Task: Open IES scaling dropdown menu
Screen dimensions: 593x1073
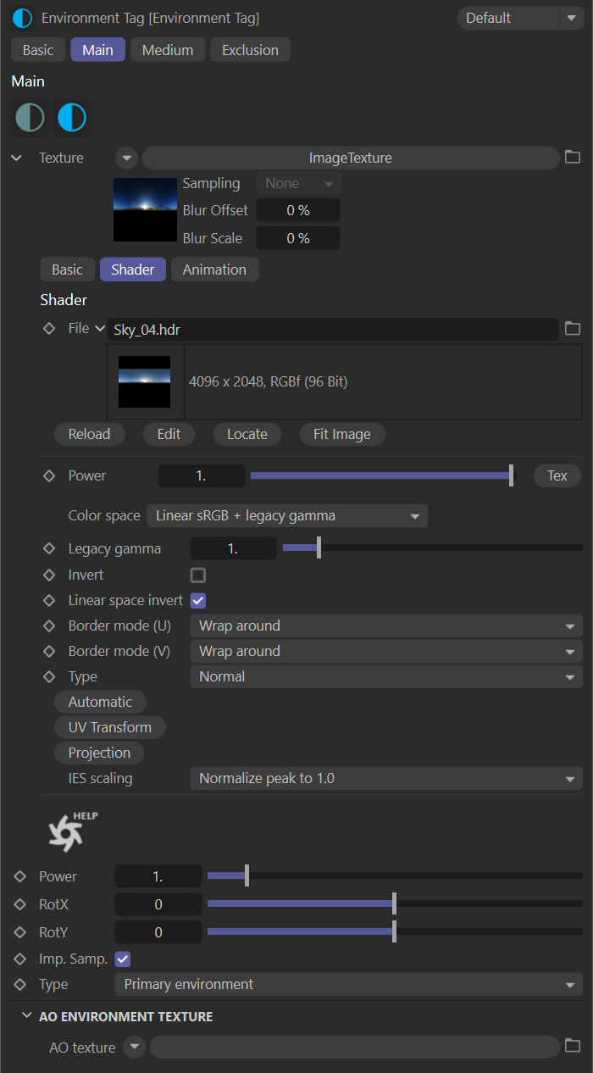Action: click(386, 778)
